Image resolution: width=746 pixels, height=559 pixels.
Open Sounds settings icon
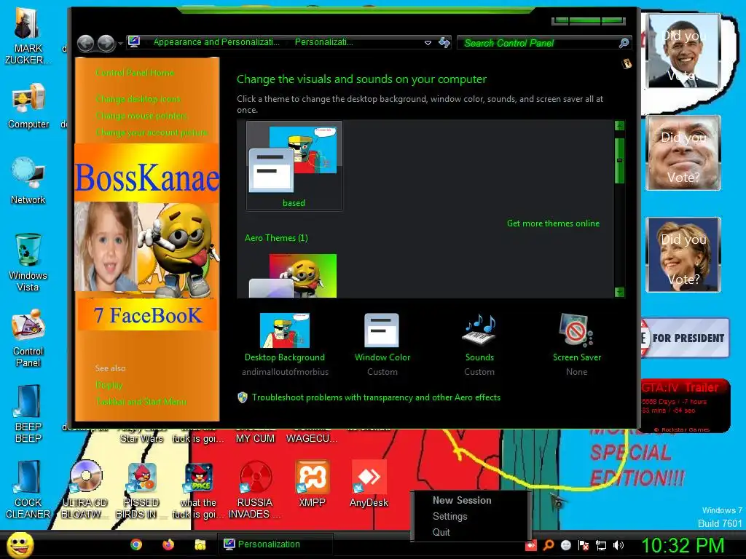479,344
